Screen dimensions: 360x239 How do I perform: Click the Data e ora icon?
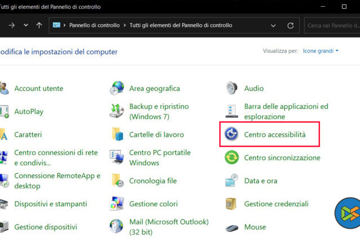(x=231, y=181)
